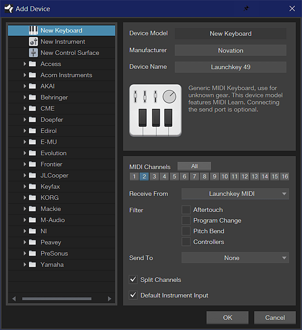Click the KORG folder icon
The width and height of the screenshot is (302, 330).
coord(32,198)
